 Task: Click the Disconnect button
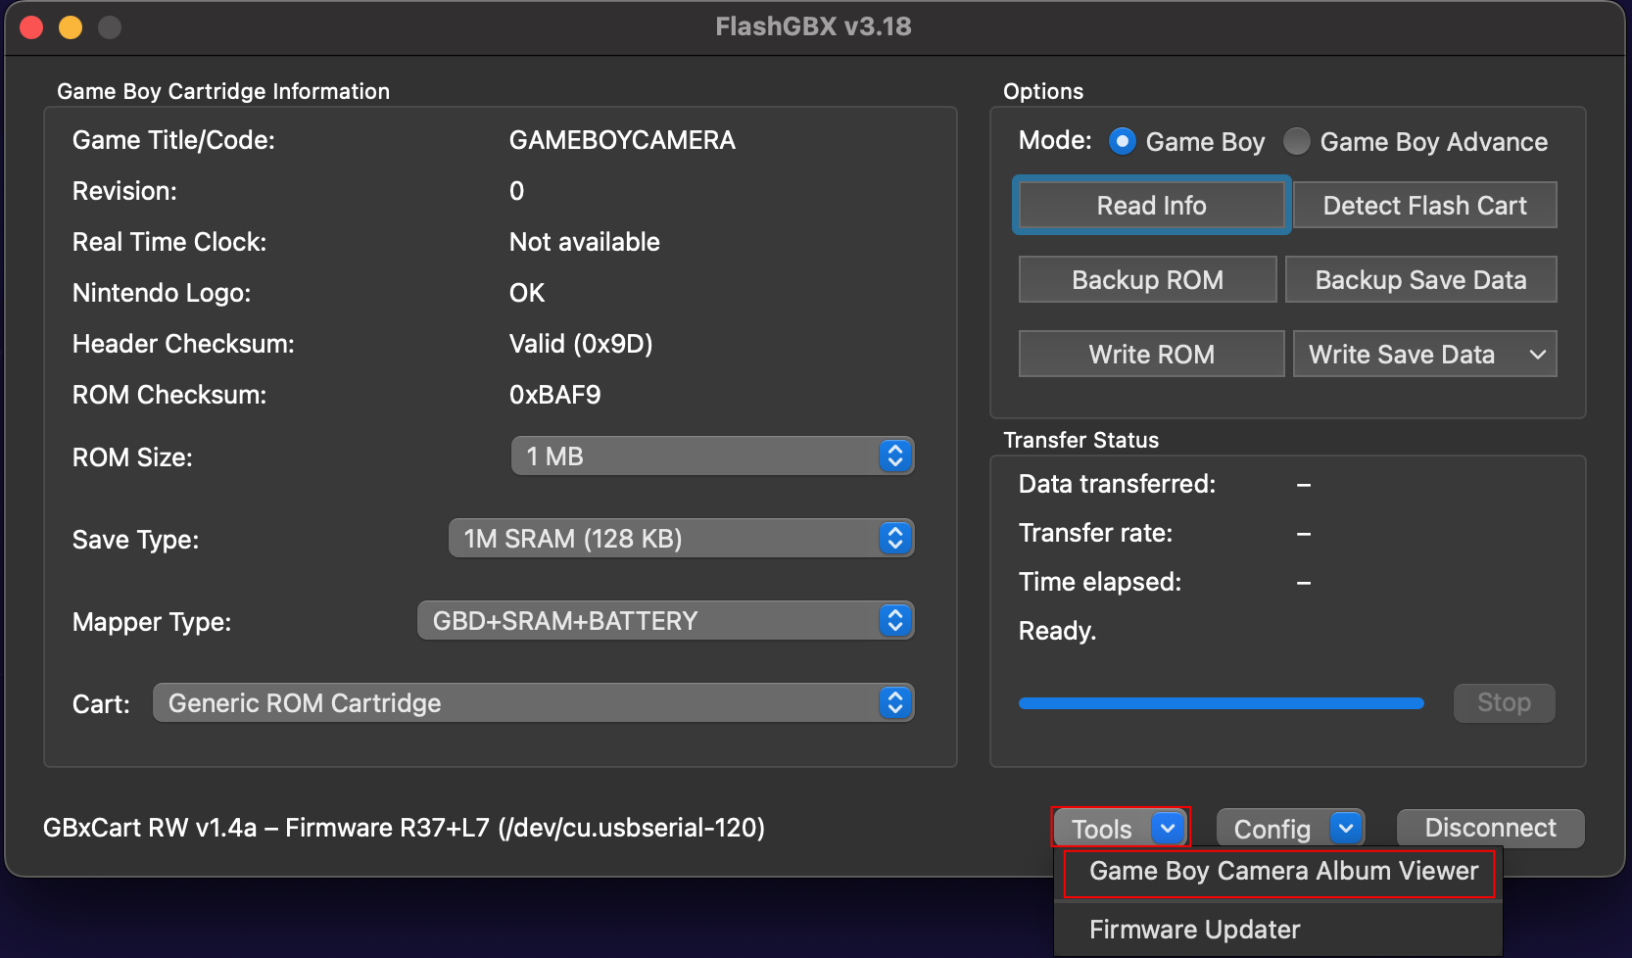[x=1490, y=829]
